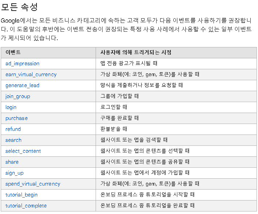Click the generate_lead link
Screen dimensions: 258x214
pos(22,85)
